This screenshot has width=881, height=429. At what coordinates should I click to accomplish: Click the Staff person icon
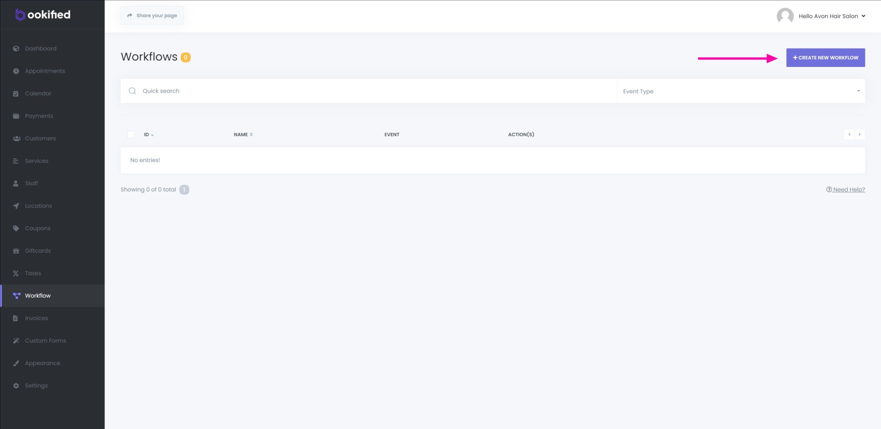[x=16, y=183]
